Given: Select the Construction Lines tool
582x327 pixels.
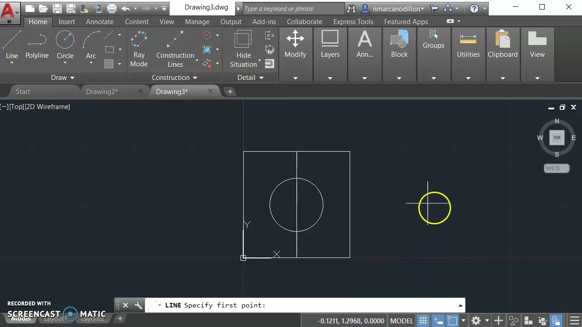Looking at the screenshot, I should [x=175, y=49].
